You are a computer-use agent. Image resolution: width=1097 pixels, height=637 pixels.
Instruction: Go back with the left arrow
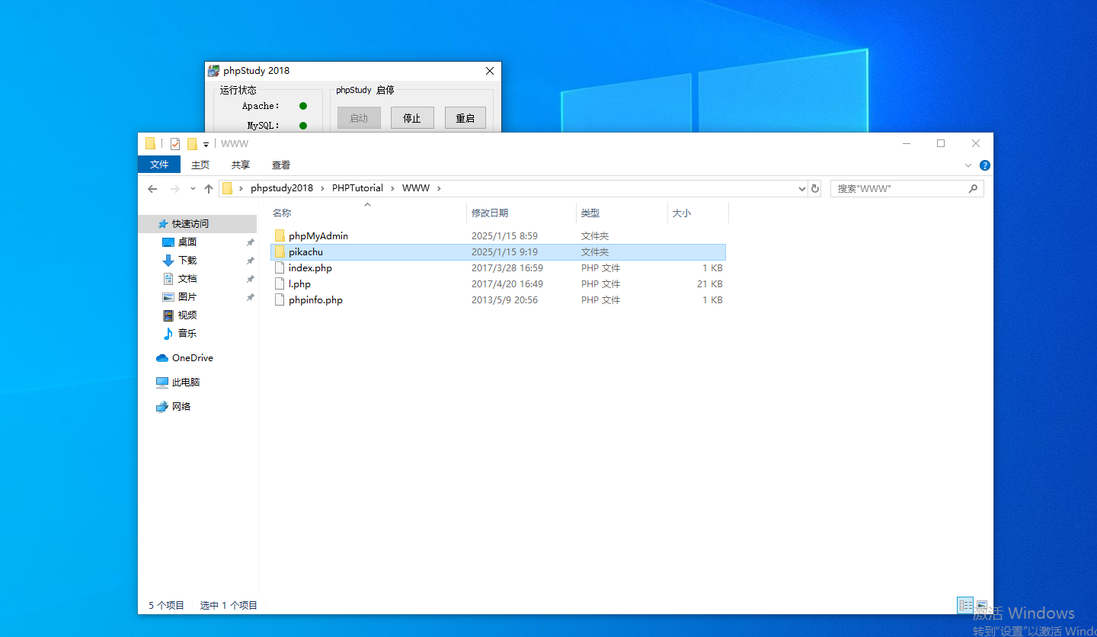point(152,188)
